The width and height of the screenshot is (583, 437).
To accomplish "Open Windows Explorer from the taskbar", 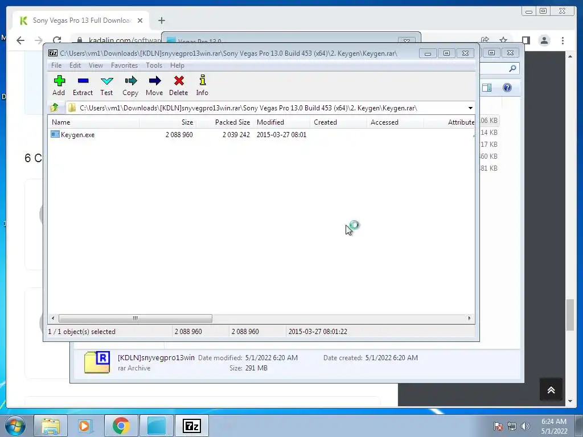I will (x=51, y=426).
